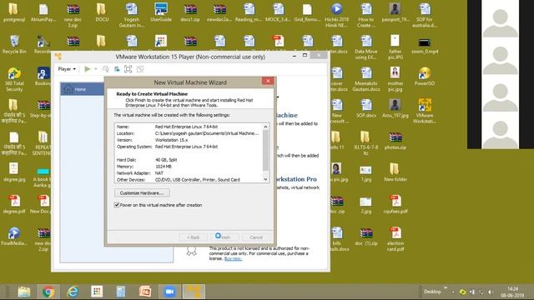Click Customize Hardware button
Screen dimensions: 534x300
point(142,192)
